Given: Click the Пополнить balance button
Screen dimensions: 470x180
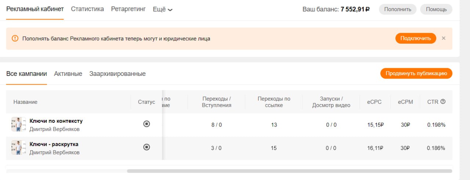Looking at the screenshot, I should tap(398, 9).
